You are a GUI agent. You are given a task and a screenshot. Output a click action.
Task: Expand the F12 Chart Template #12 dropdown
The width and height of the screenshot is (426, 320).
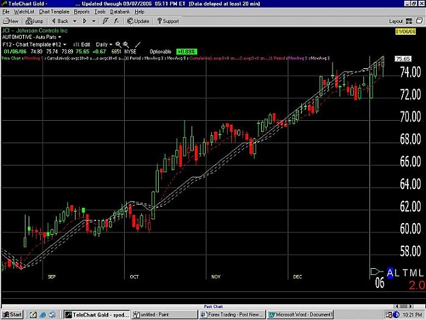click(65, 44)
